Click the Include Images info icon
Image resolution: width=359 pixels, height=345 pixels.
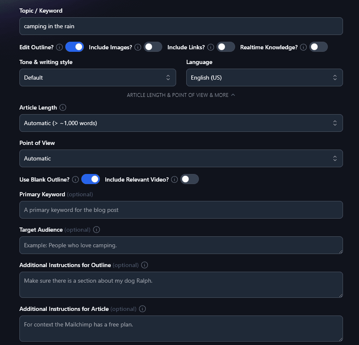coord(137,47)
